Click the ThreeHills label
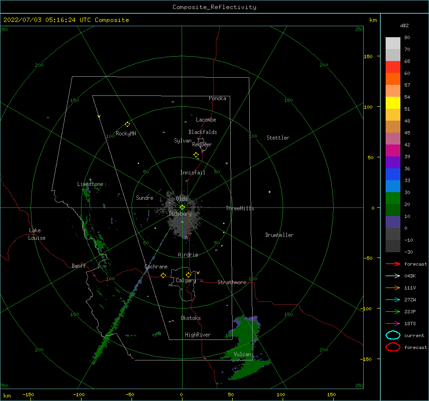429x401 pixels. pyautogui.click(x=240, y=208)
